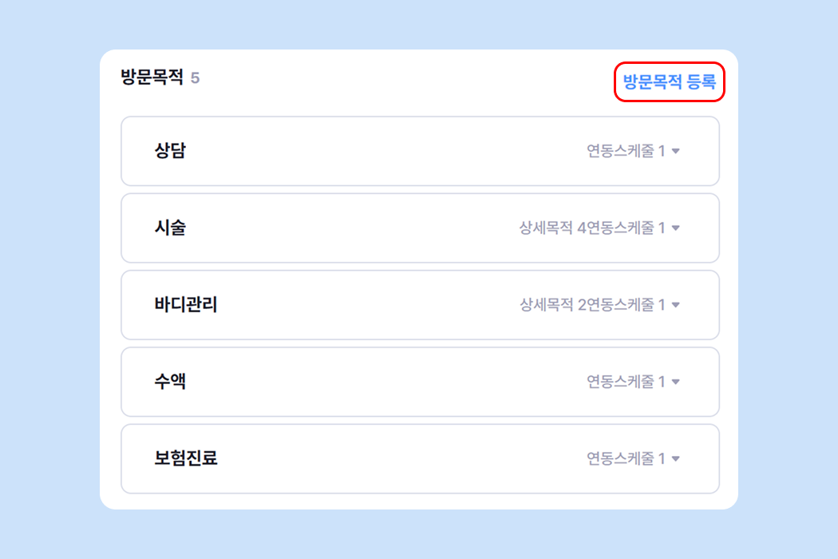Expand the 상담 row dropdown arrow
838x559 pixels.
676,151
